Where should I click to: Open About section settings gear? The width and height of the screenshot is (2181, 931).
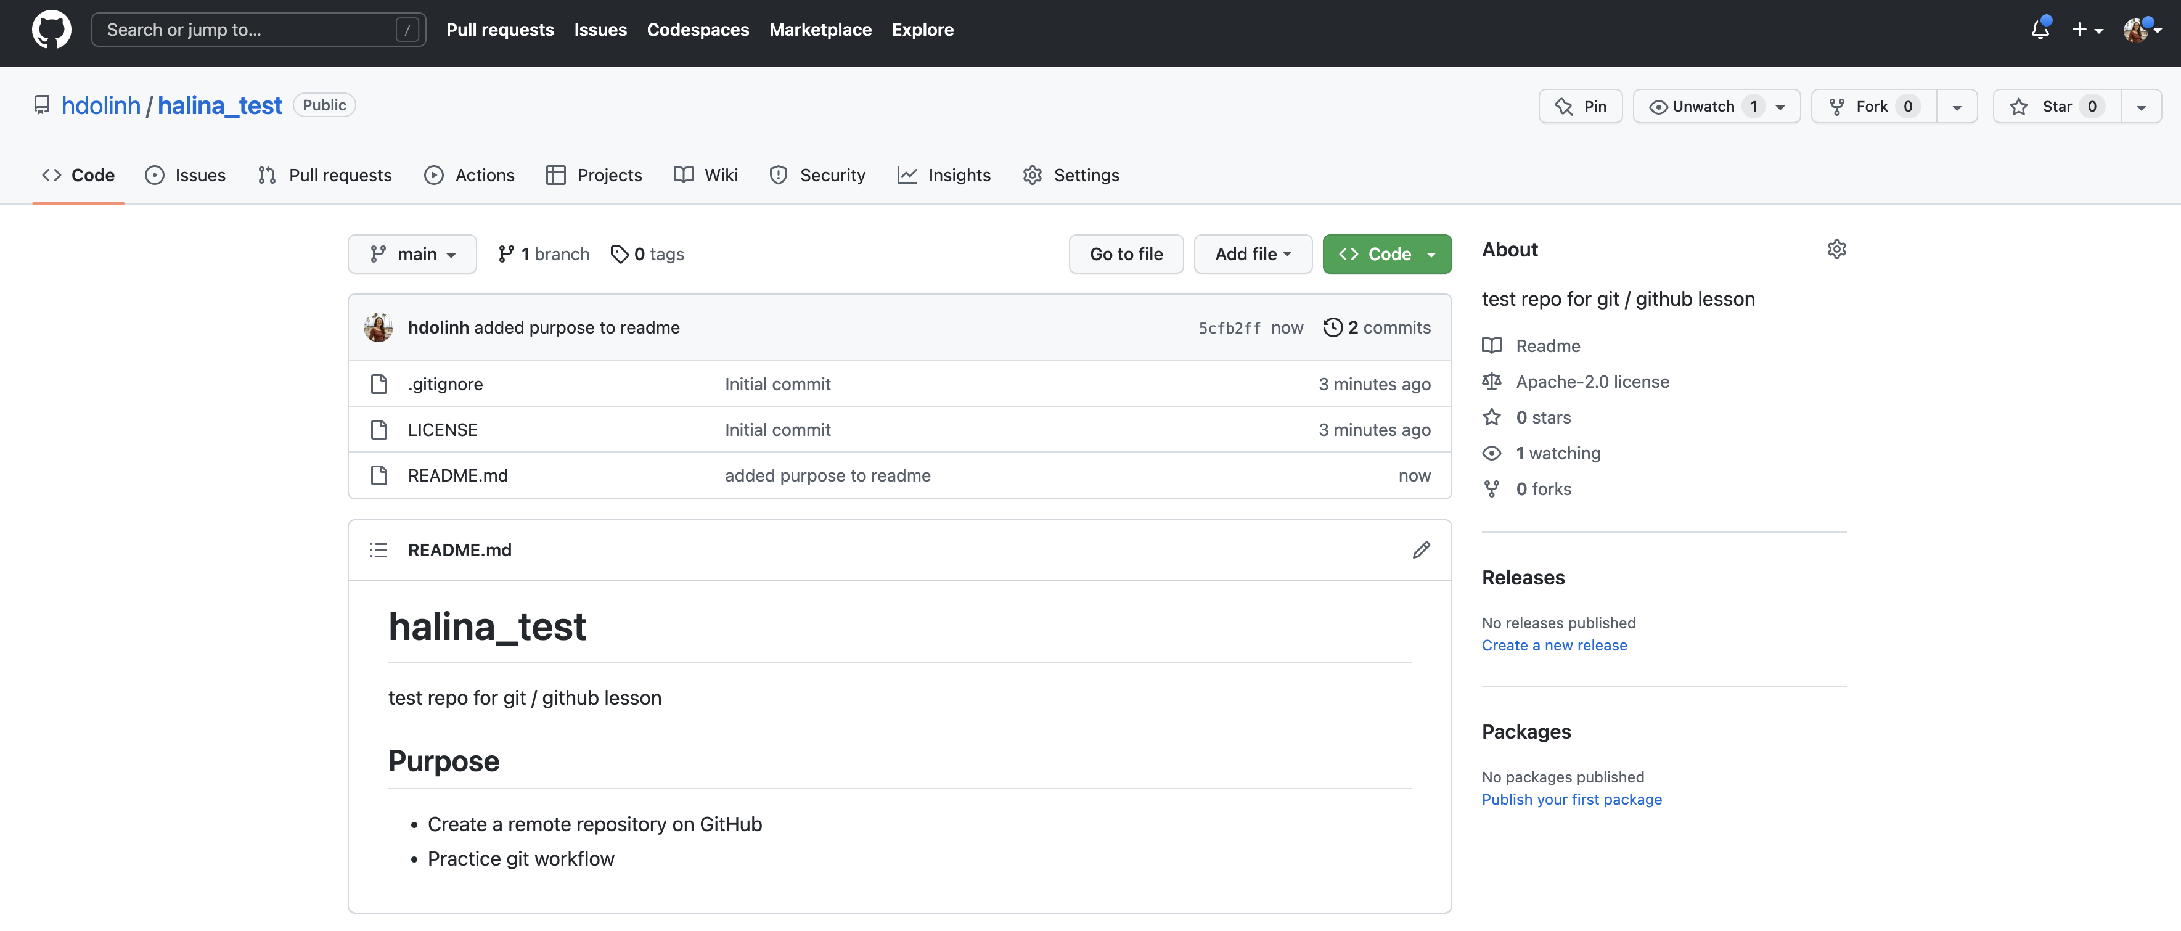click(x=1836, y=249)
